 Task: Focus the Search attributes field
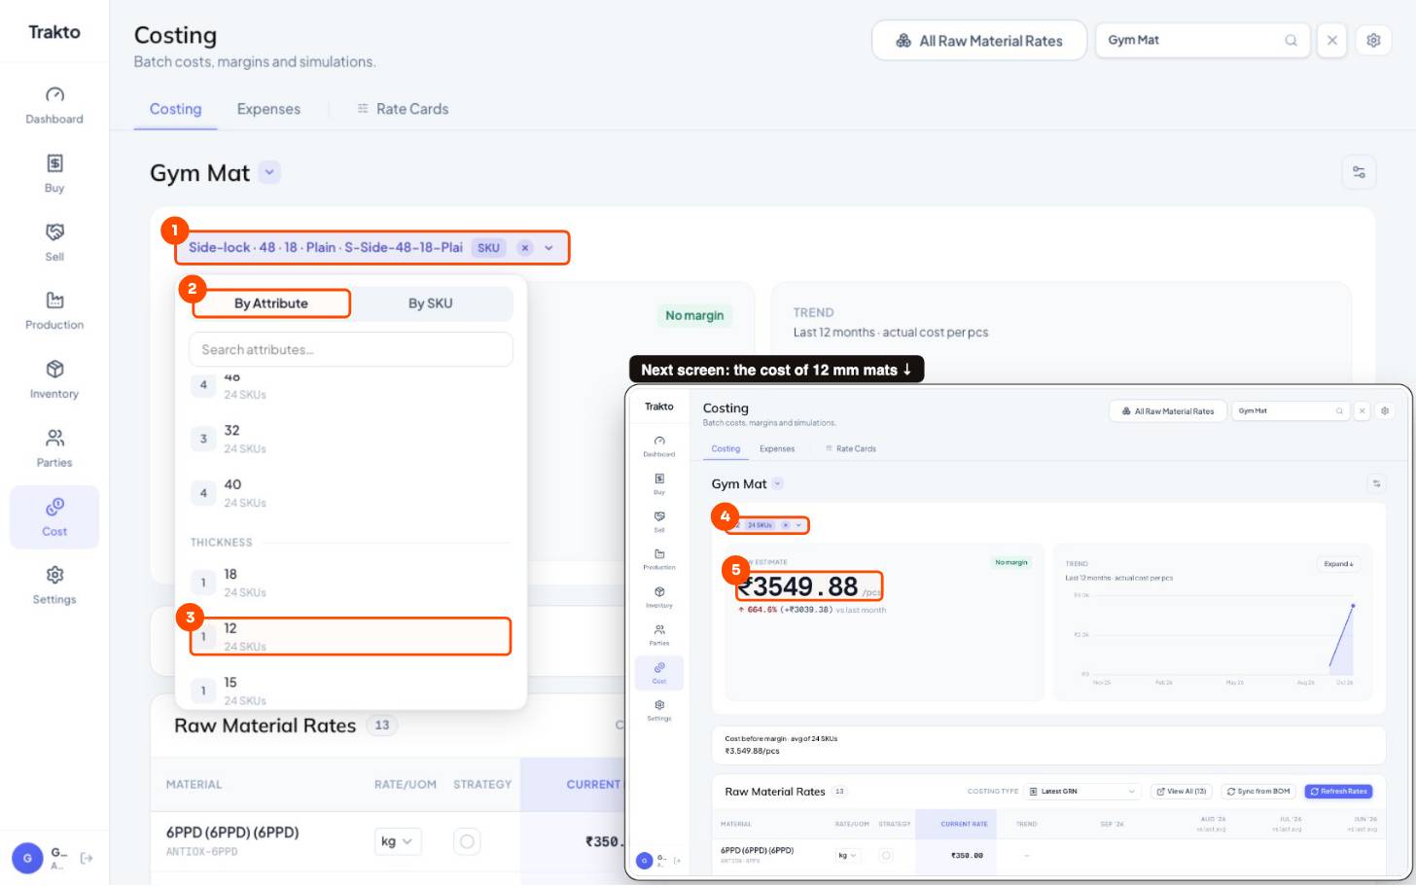350,350
